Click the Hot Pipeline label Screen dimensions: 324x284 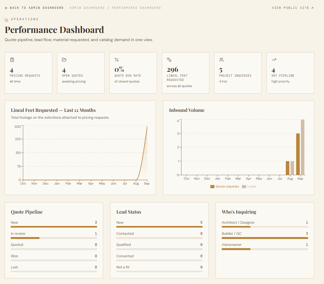(x=283, y=76)
